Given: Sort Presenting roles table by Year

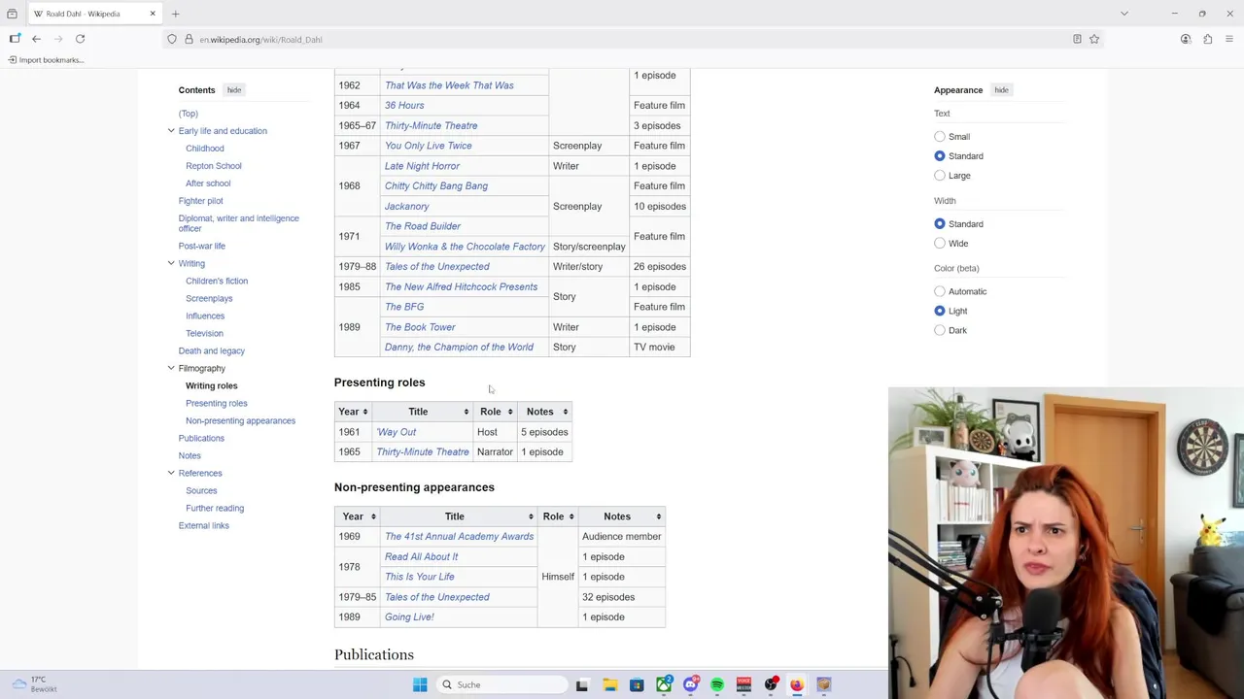Looking at the screenshot, I should 353,412.
